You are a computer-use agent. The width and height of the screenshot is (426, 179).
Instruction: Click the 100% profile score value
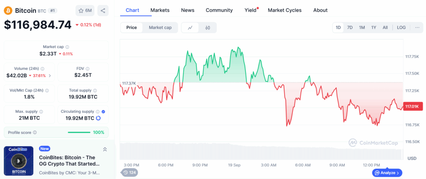tap(99, 133)
